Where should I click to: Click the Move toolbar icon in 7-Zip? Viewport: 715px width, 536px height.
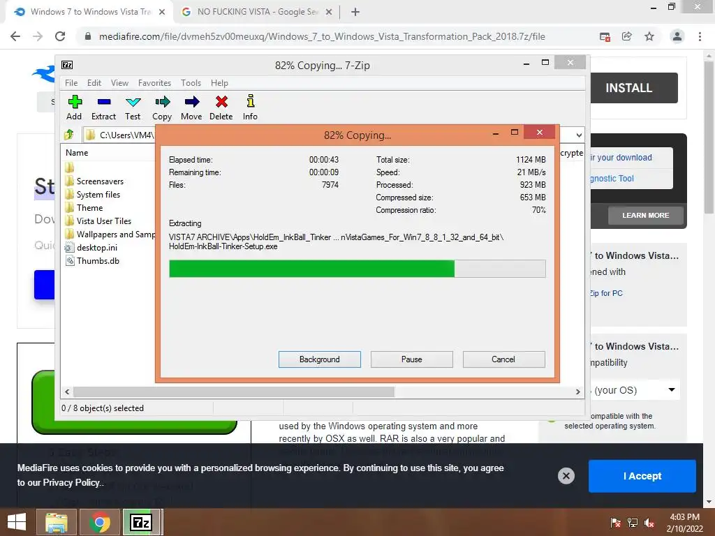pos(191,102)
